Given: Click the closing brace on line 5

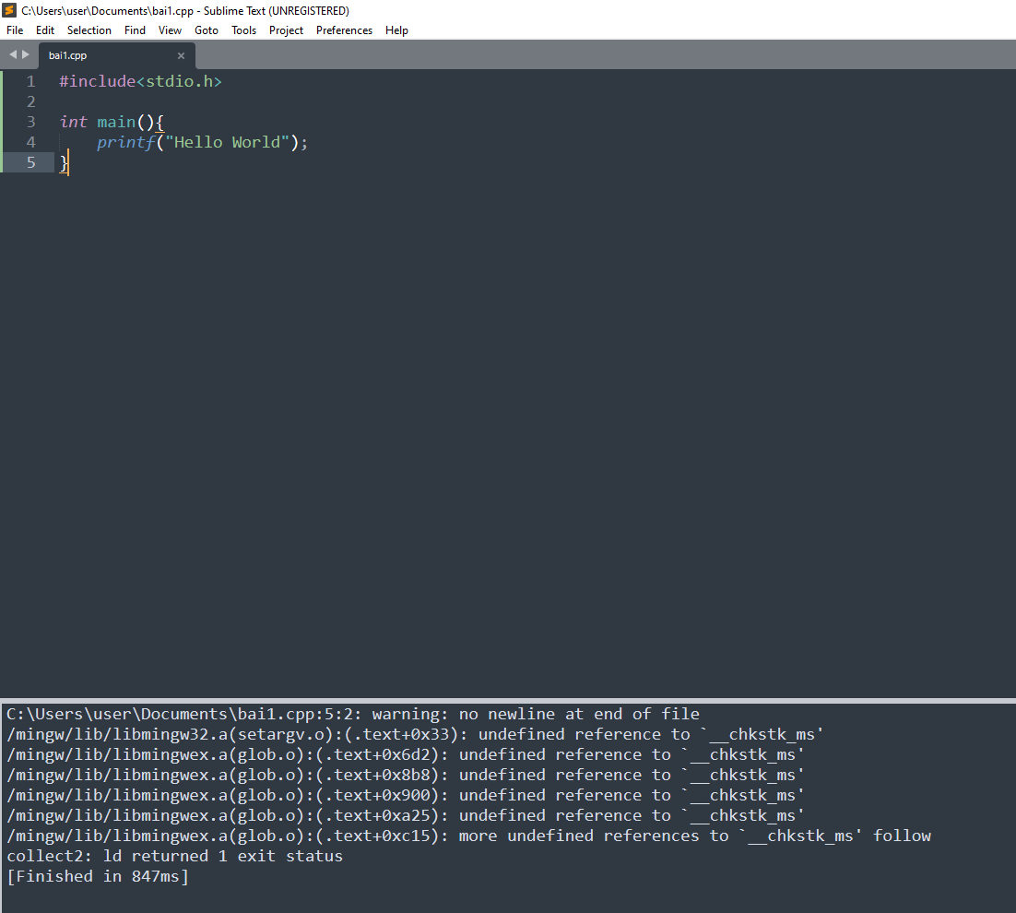Looking at the screenshot, I should [64, 162].
